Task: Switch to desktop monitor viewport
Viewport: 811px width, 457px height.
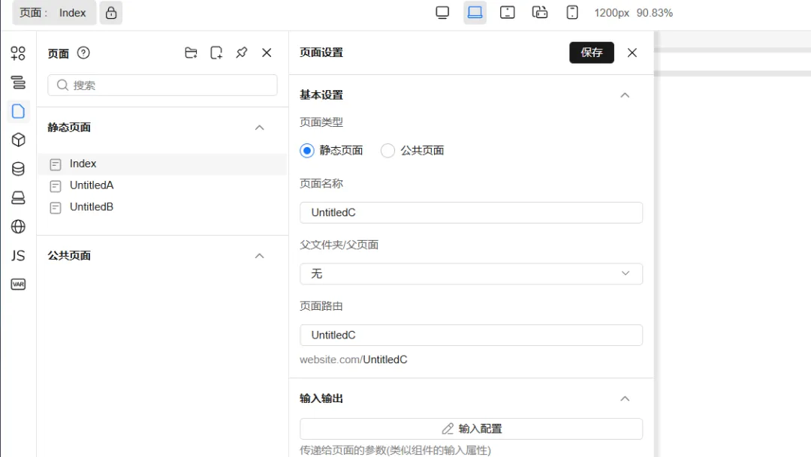Action: point(442,13)
